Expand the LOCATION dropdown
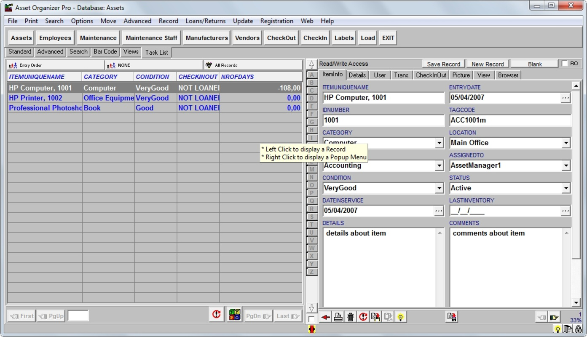The height and width of the screenshot is (337, 587). point(566,143)
